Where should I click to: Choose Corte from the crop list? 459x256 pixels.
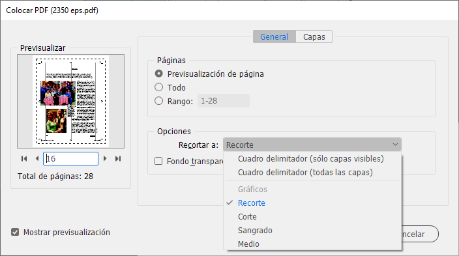[312, 217]
